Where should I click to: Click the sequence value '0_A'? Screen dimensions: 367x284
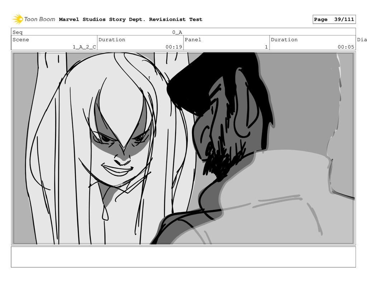click(x=177, y=32)
